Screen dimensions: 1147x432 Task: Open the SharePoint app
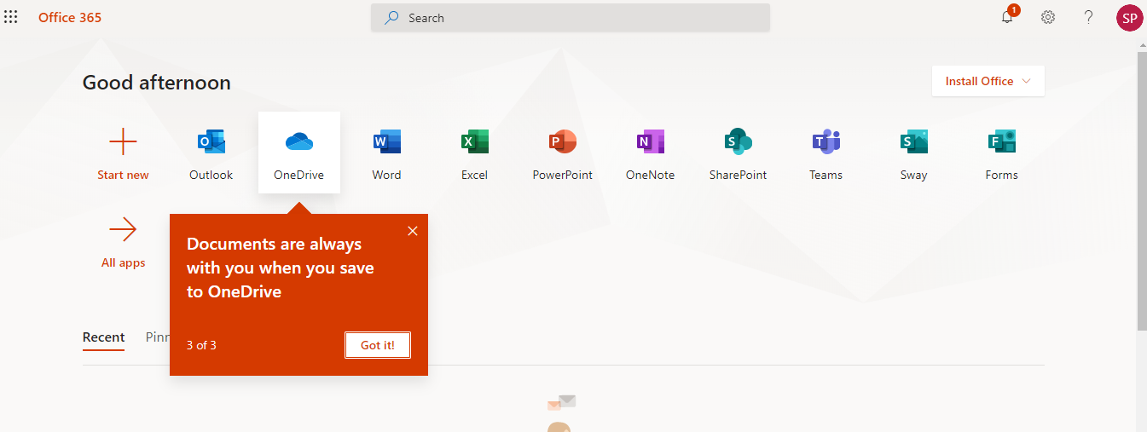point(738,153)
